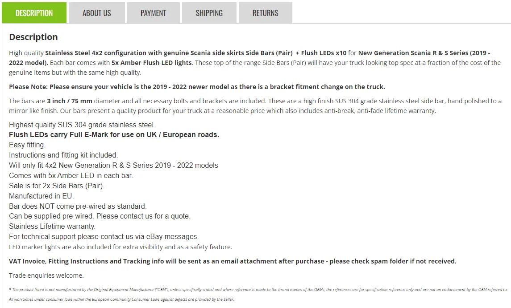
Task: Click the 'Flush LEDs carry Full E-Mark' line
Action: (x=114, y=134)
